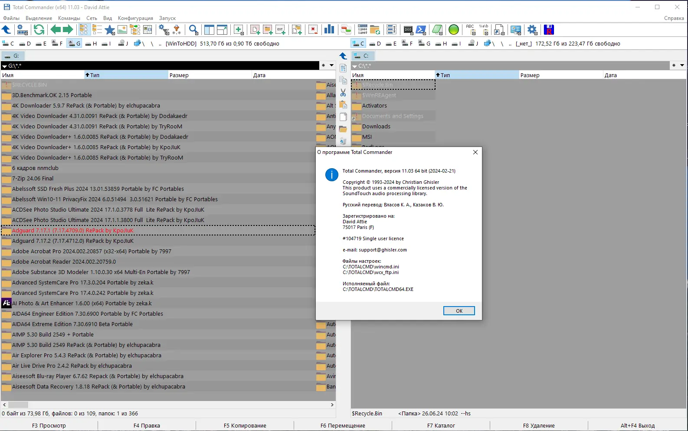
Task: Open the Команды menu
Action: pyautogui.click(x=69, y=18)
